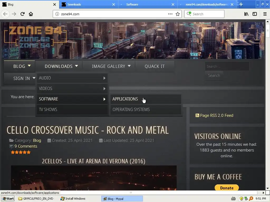Open page actions three-dot menu
270x202 pixels.
tap(170, 14)
